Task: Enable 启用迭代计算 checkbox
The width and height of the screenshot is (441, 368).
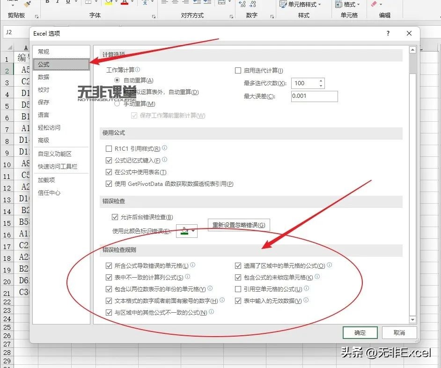Action: click(238, 70)
